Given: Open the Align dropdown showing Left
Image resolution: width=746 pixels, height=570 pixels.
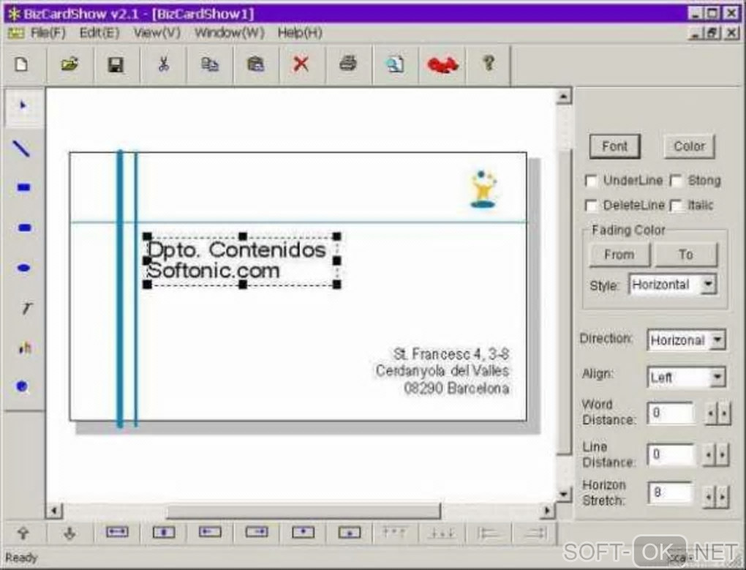Looking at the screenshot, I should tap(717, 378).
